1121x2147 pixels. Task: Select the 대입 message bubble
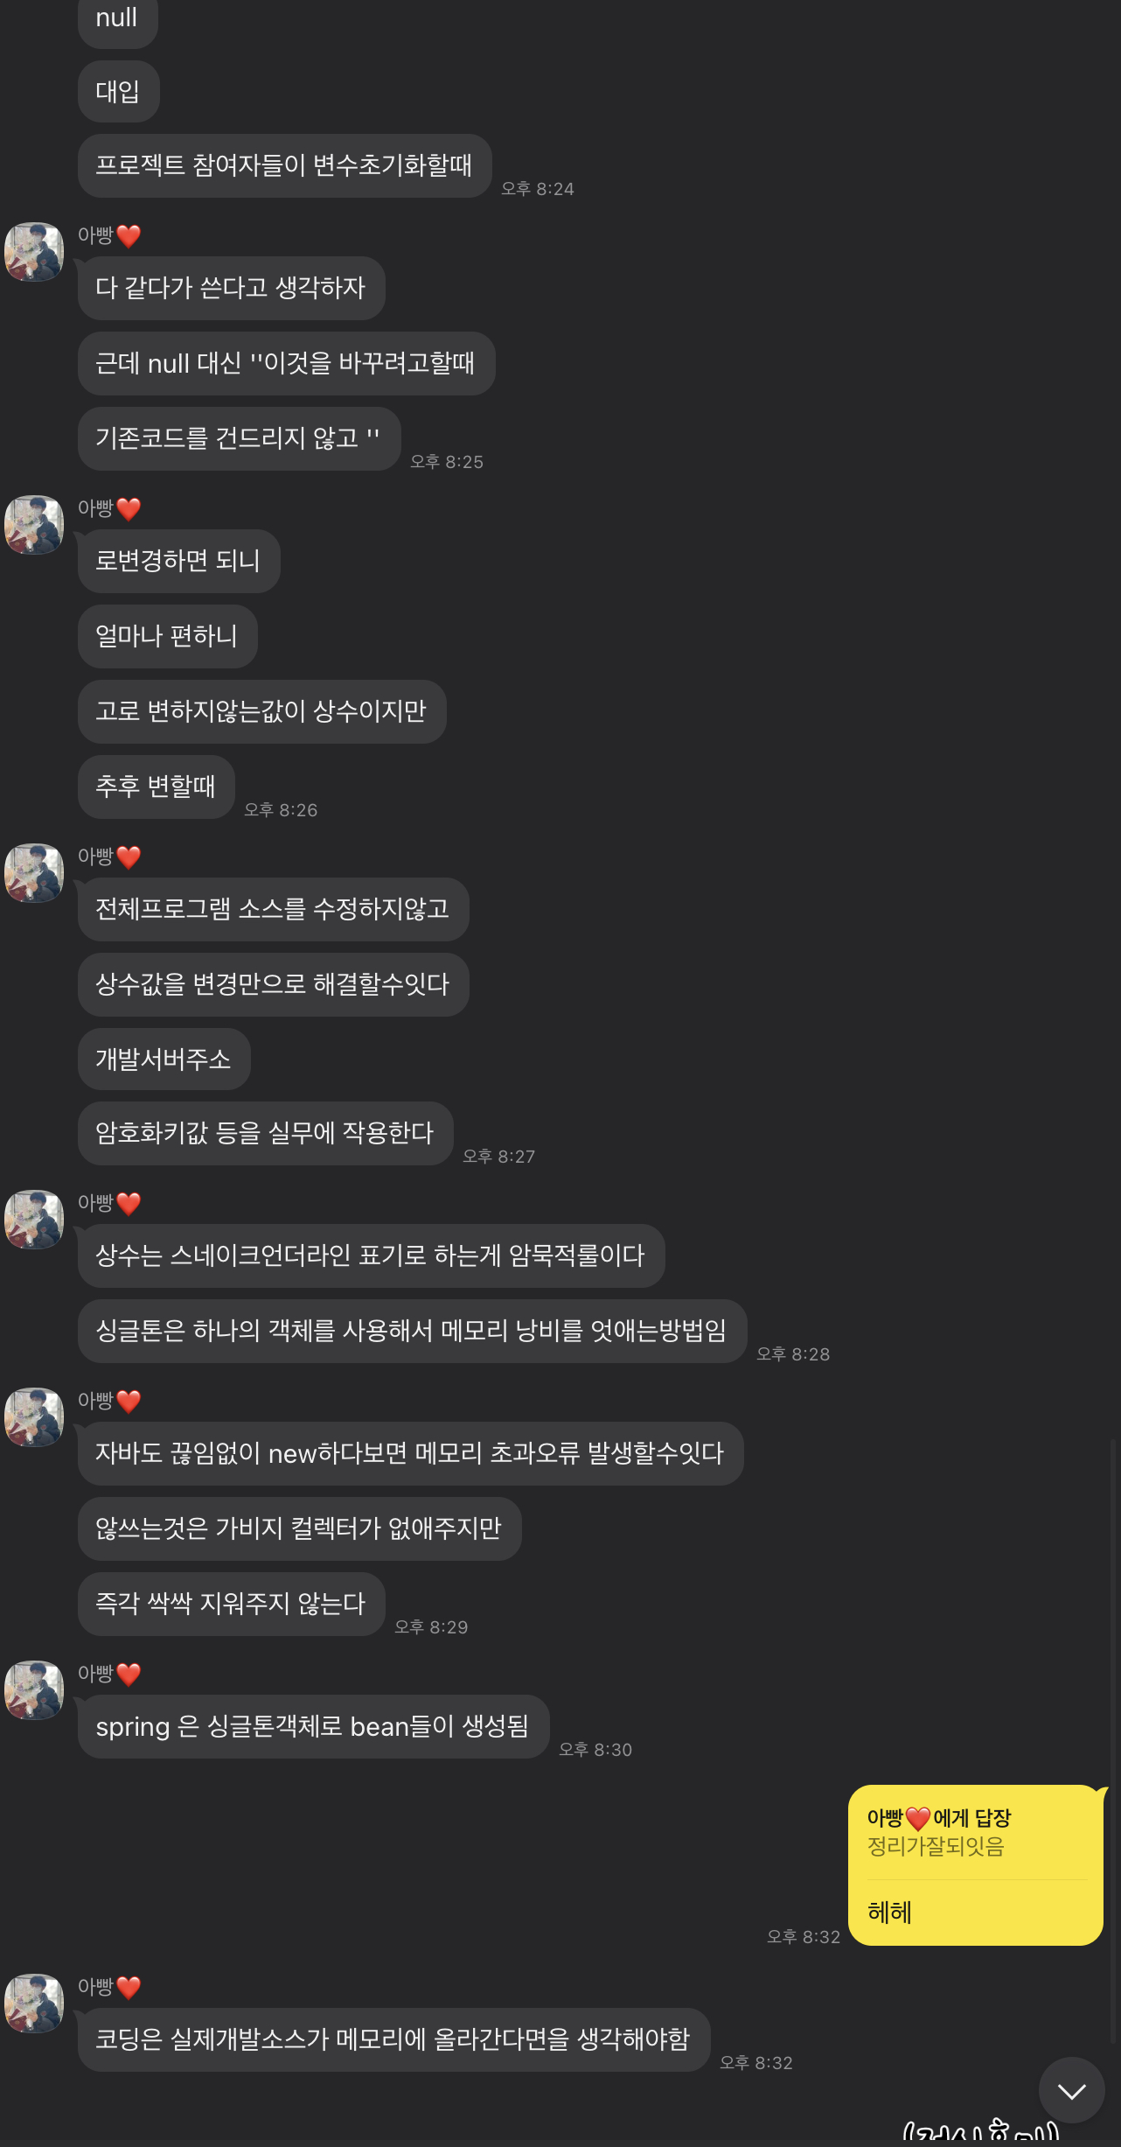point(119,91)
